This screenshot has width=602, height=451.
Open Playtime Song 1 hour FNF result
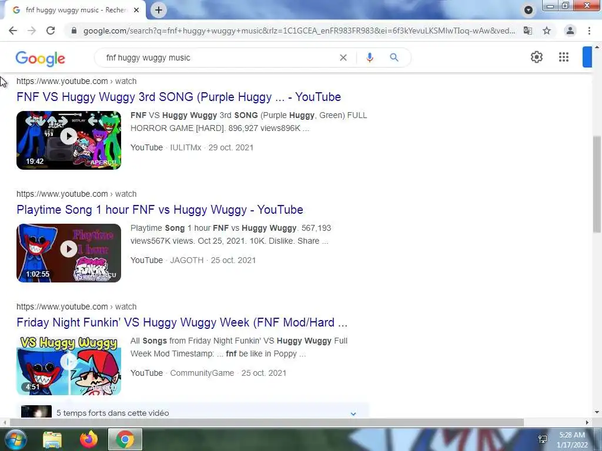160,210
